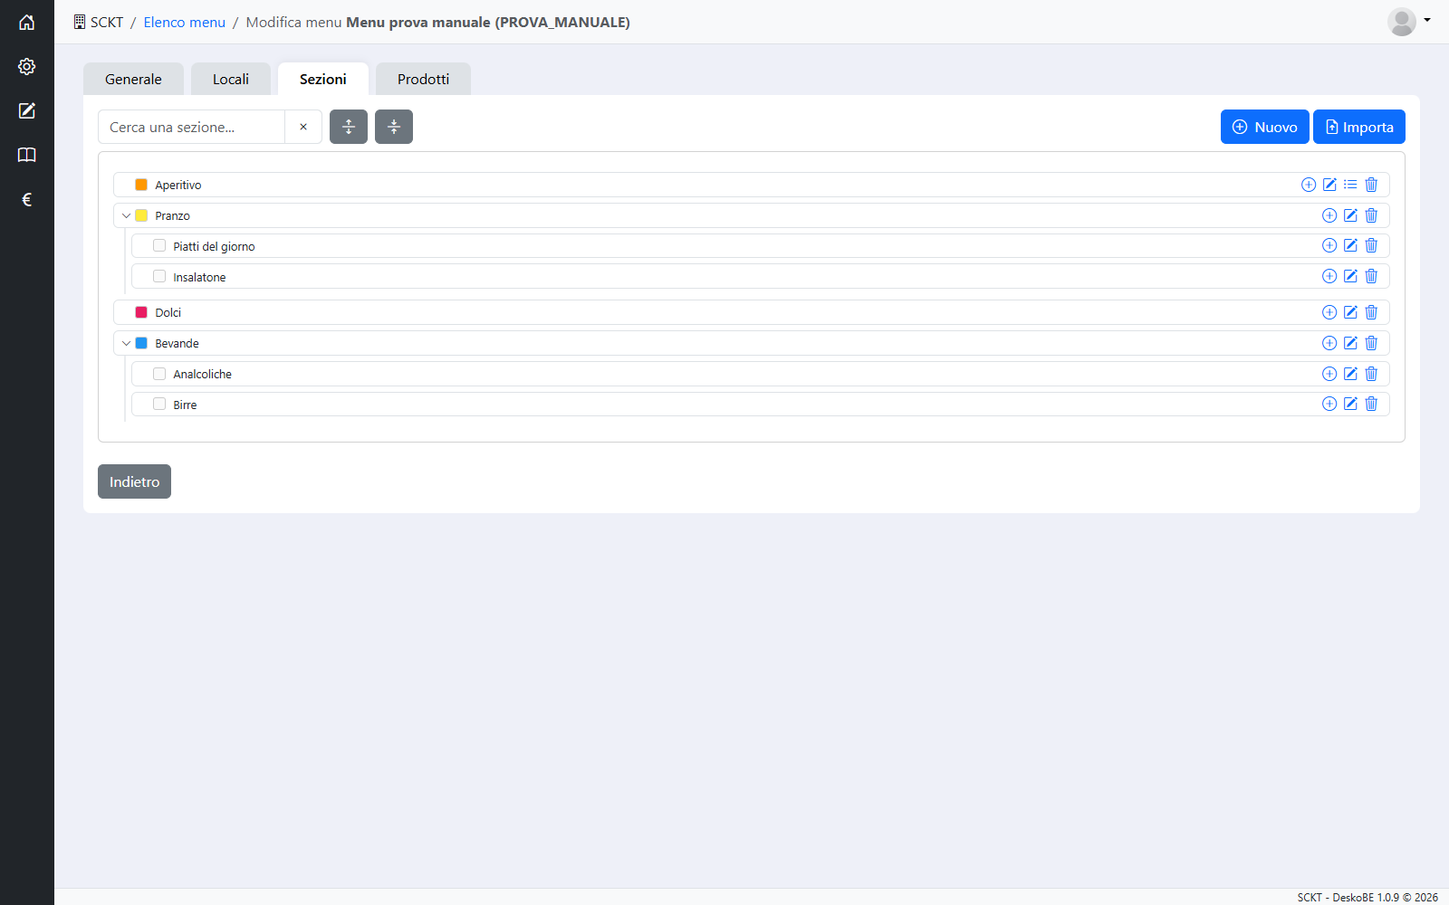Clear the section search with X

click(303, 127)
